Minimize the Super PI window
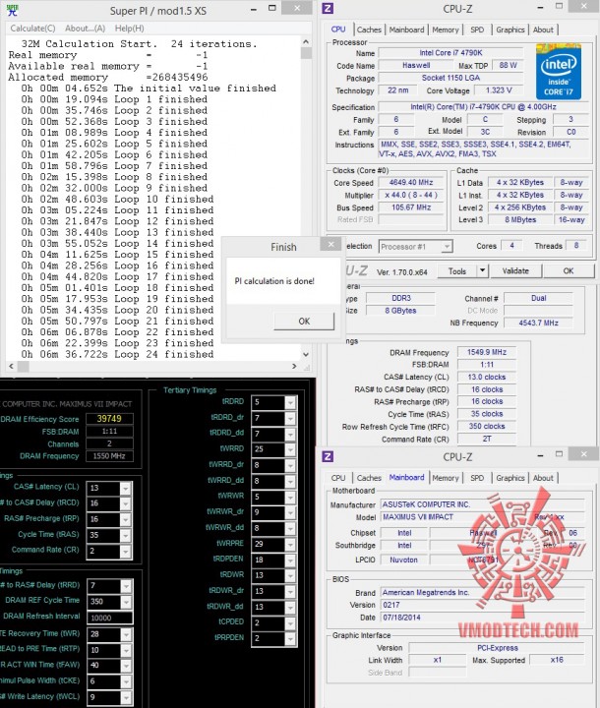The image size is (600, 708). [x=254, y=9]
